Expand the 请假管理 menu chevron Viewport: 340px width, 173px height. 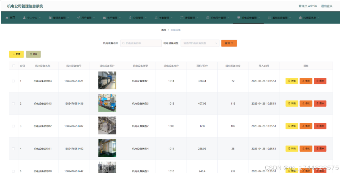[197, 18]
